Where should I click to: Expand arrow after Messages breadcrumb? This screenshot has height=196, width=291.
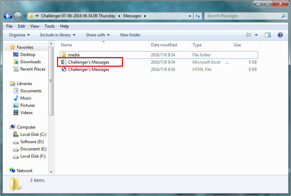pos(145,16)
